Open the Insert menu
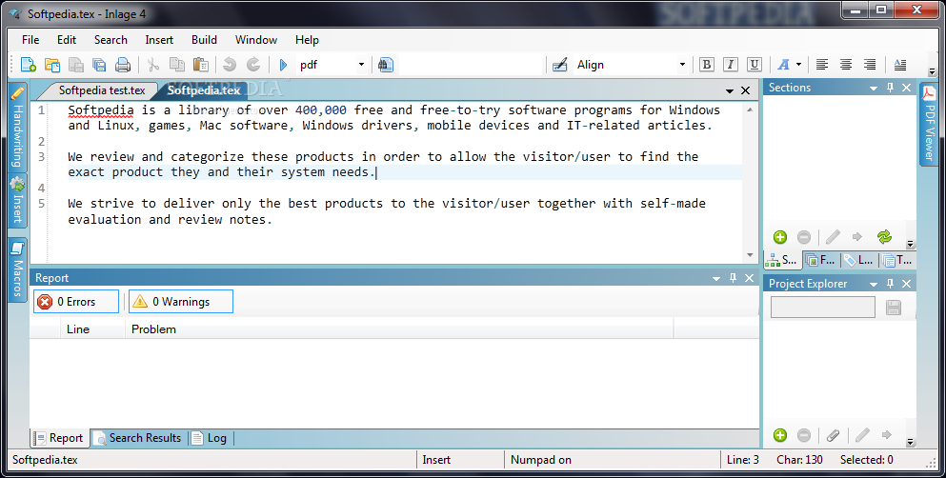The width and height of the screenshot is (946, 478). 159,40
